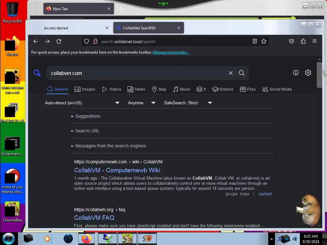The image size is (327, 245).
Task: Close New Tab in background window
Action: tap(109, 9)
